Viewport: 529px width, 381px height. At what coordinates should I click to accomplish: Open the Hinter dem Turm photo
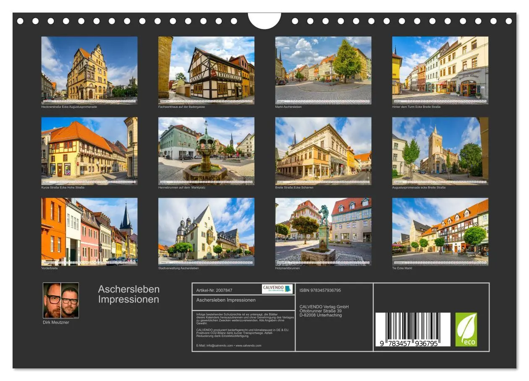440,70
